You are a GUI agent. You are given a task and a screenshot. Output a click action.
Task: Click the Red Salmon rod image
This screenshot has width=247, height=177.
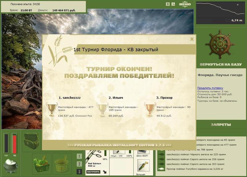(94, 156)
